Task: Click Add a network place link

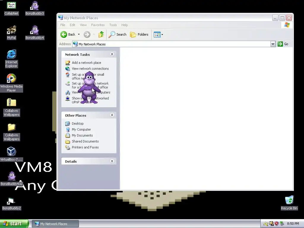Action: (86, 63)
